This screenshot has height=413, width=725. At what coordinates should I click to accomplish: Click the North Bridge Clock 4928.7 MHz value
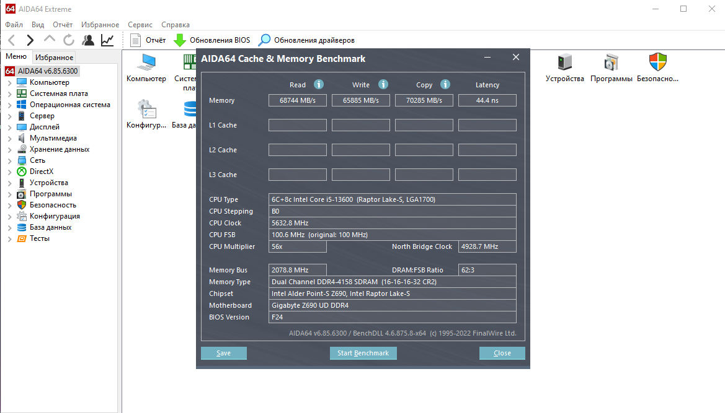click(x=487, y=246)
